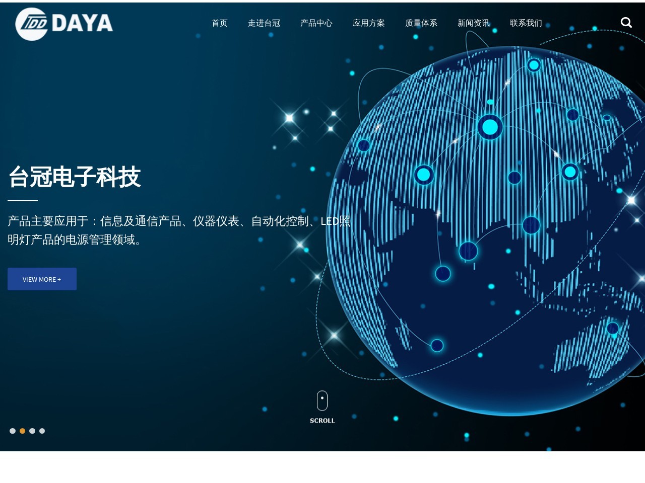
Task: Open the 走进台冠 about menu item
Action: tap(264, 23)
